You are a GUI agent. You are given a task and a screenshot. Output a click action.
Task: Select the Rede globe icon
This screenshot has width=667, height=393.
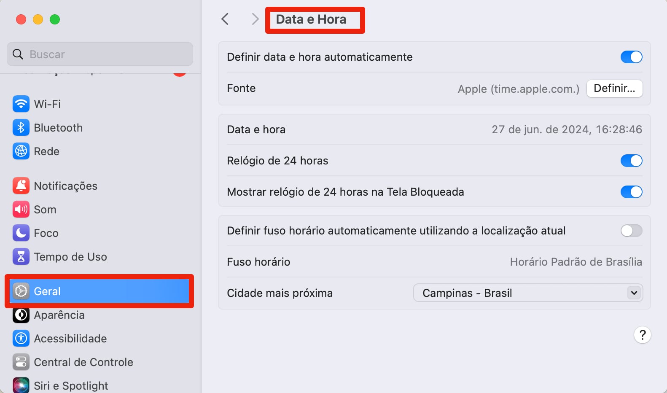click(21, 151)
